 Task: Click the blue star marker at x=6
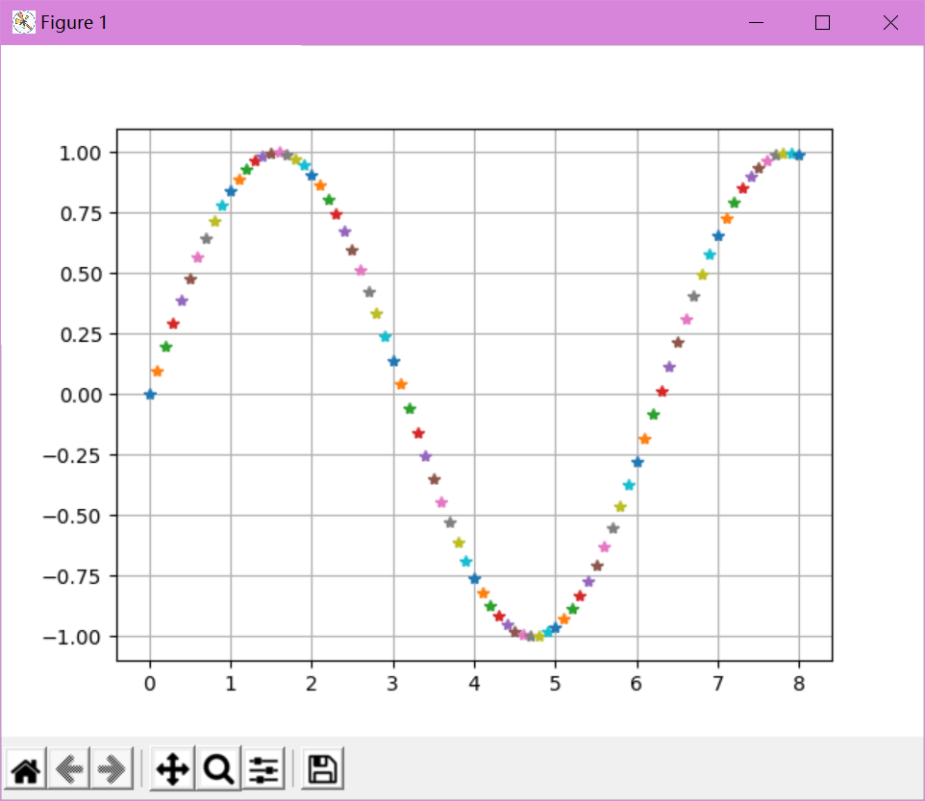click(637, 462)
